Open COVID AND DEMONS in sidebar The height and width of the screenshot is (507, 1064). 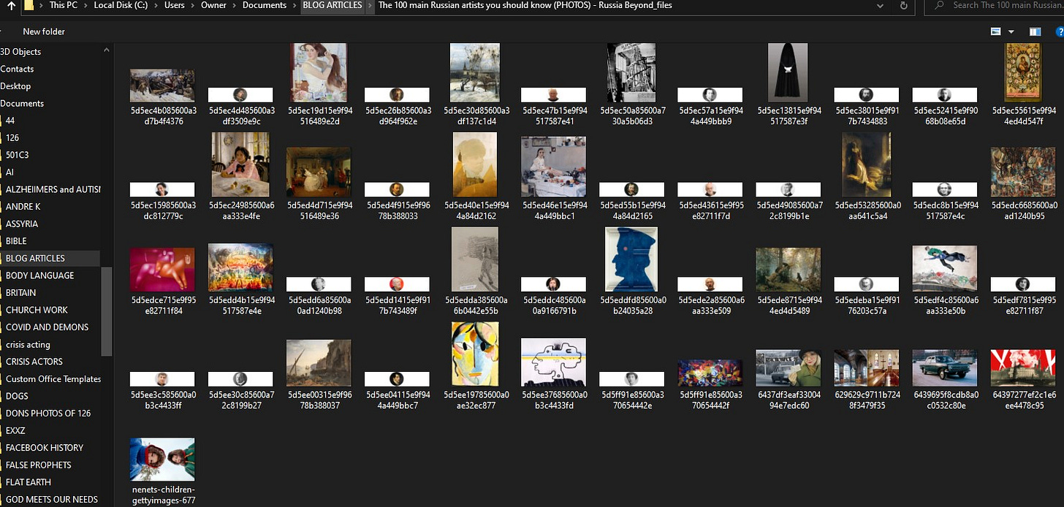(x=47, y=327)
